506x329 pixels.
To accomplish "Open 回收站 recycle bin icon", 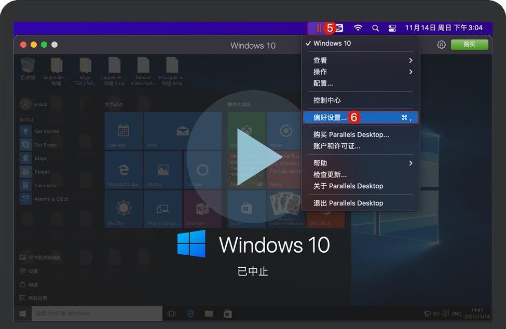I will tap(28, 68).
